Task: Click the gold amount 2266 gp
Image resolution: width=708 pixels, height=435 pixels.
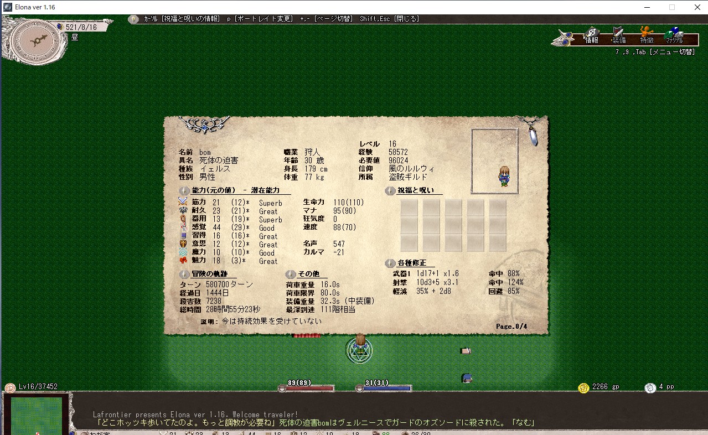Action: click(606, 387)
